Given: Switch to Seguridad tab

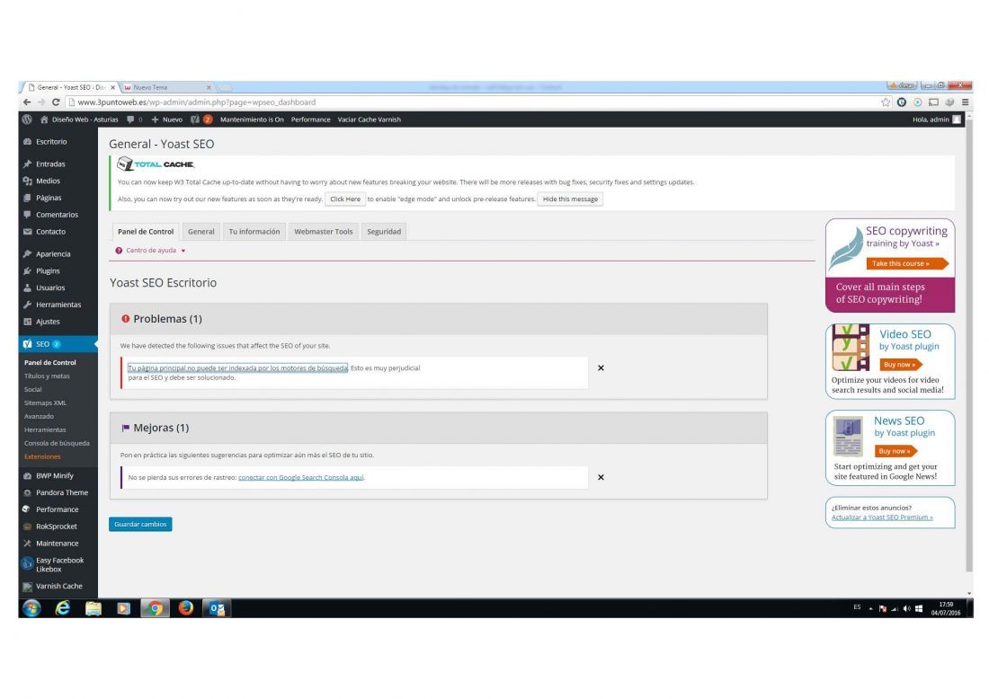Looking at the screenshot, I should click(384, 232).
